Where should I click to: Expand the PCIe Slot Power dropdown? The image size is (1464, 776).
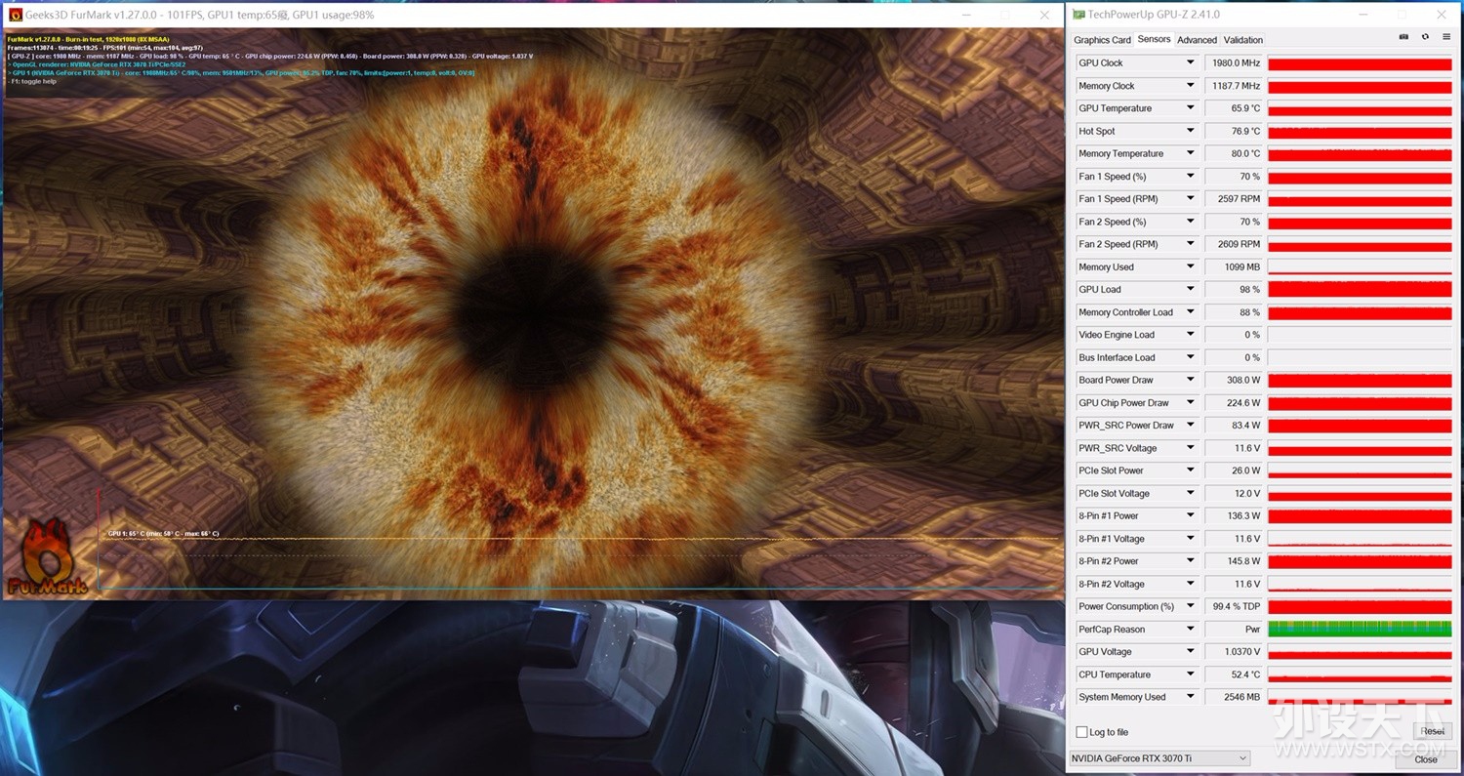[1190, 470]
